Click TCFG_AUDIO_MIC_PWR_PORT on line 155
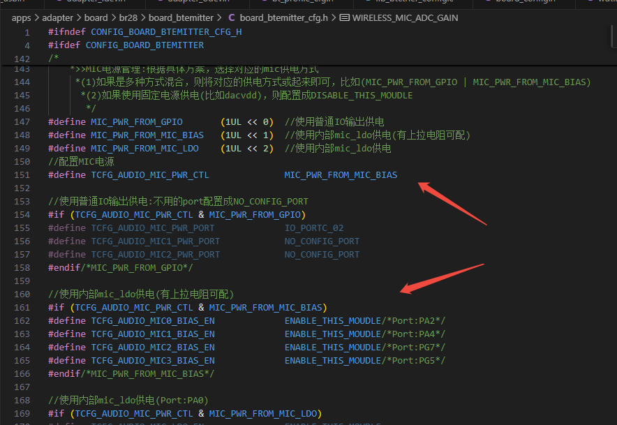The width and height of the screenshot is (617, 425). click(153, 228)
